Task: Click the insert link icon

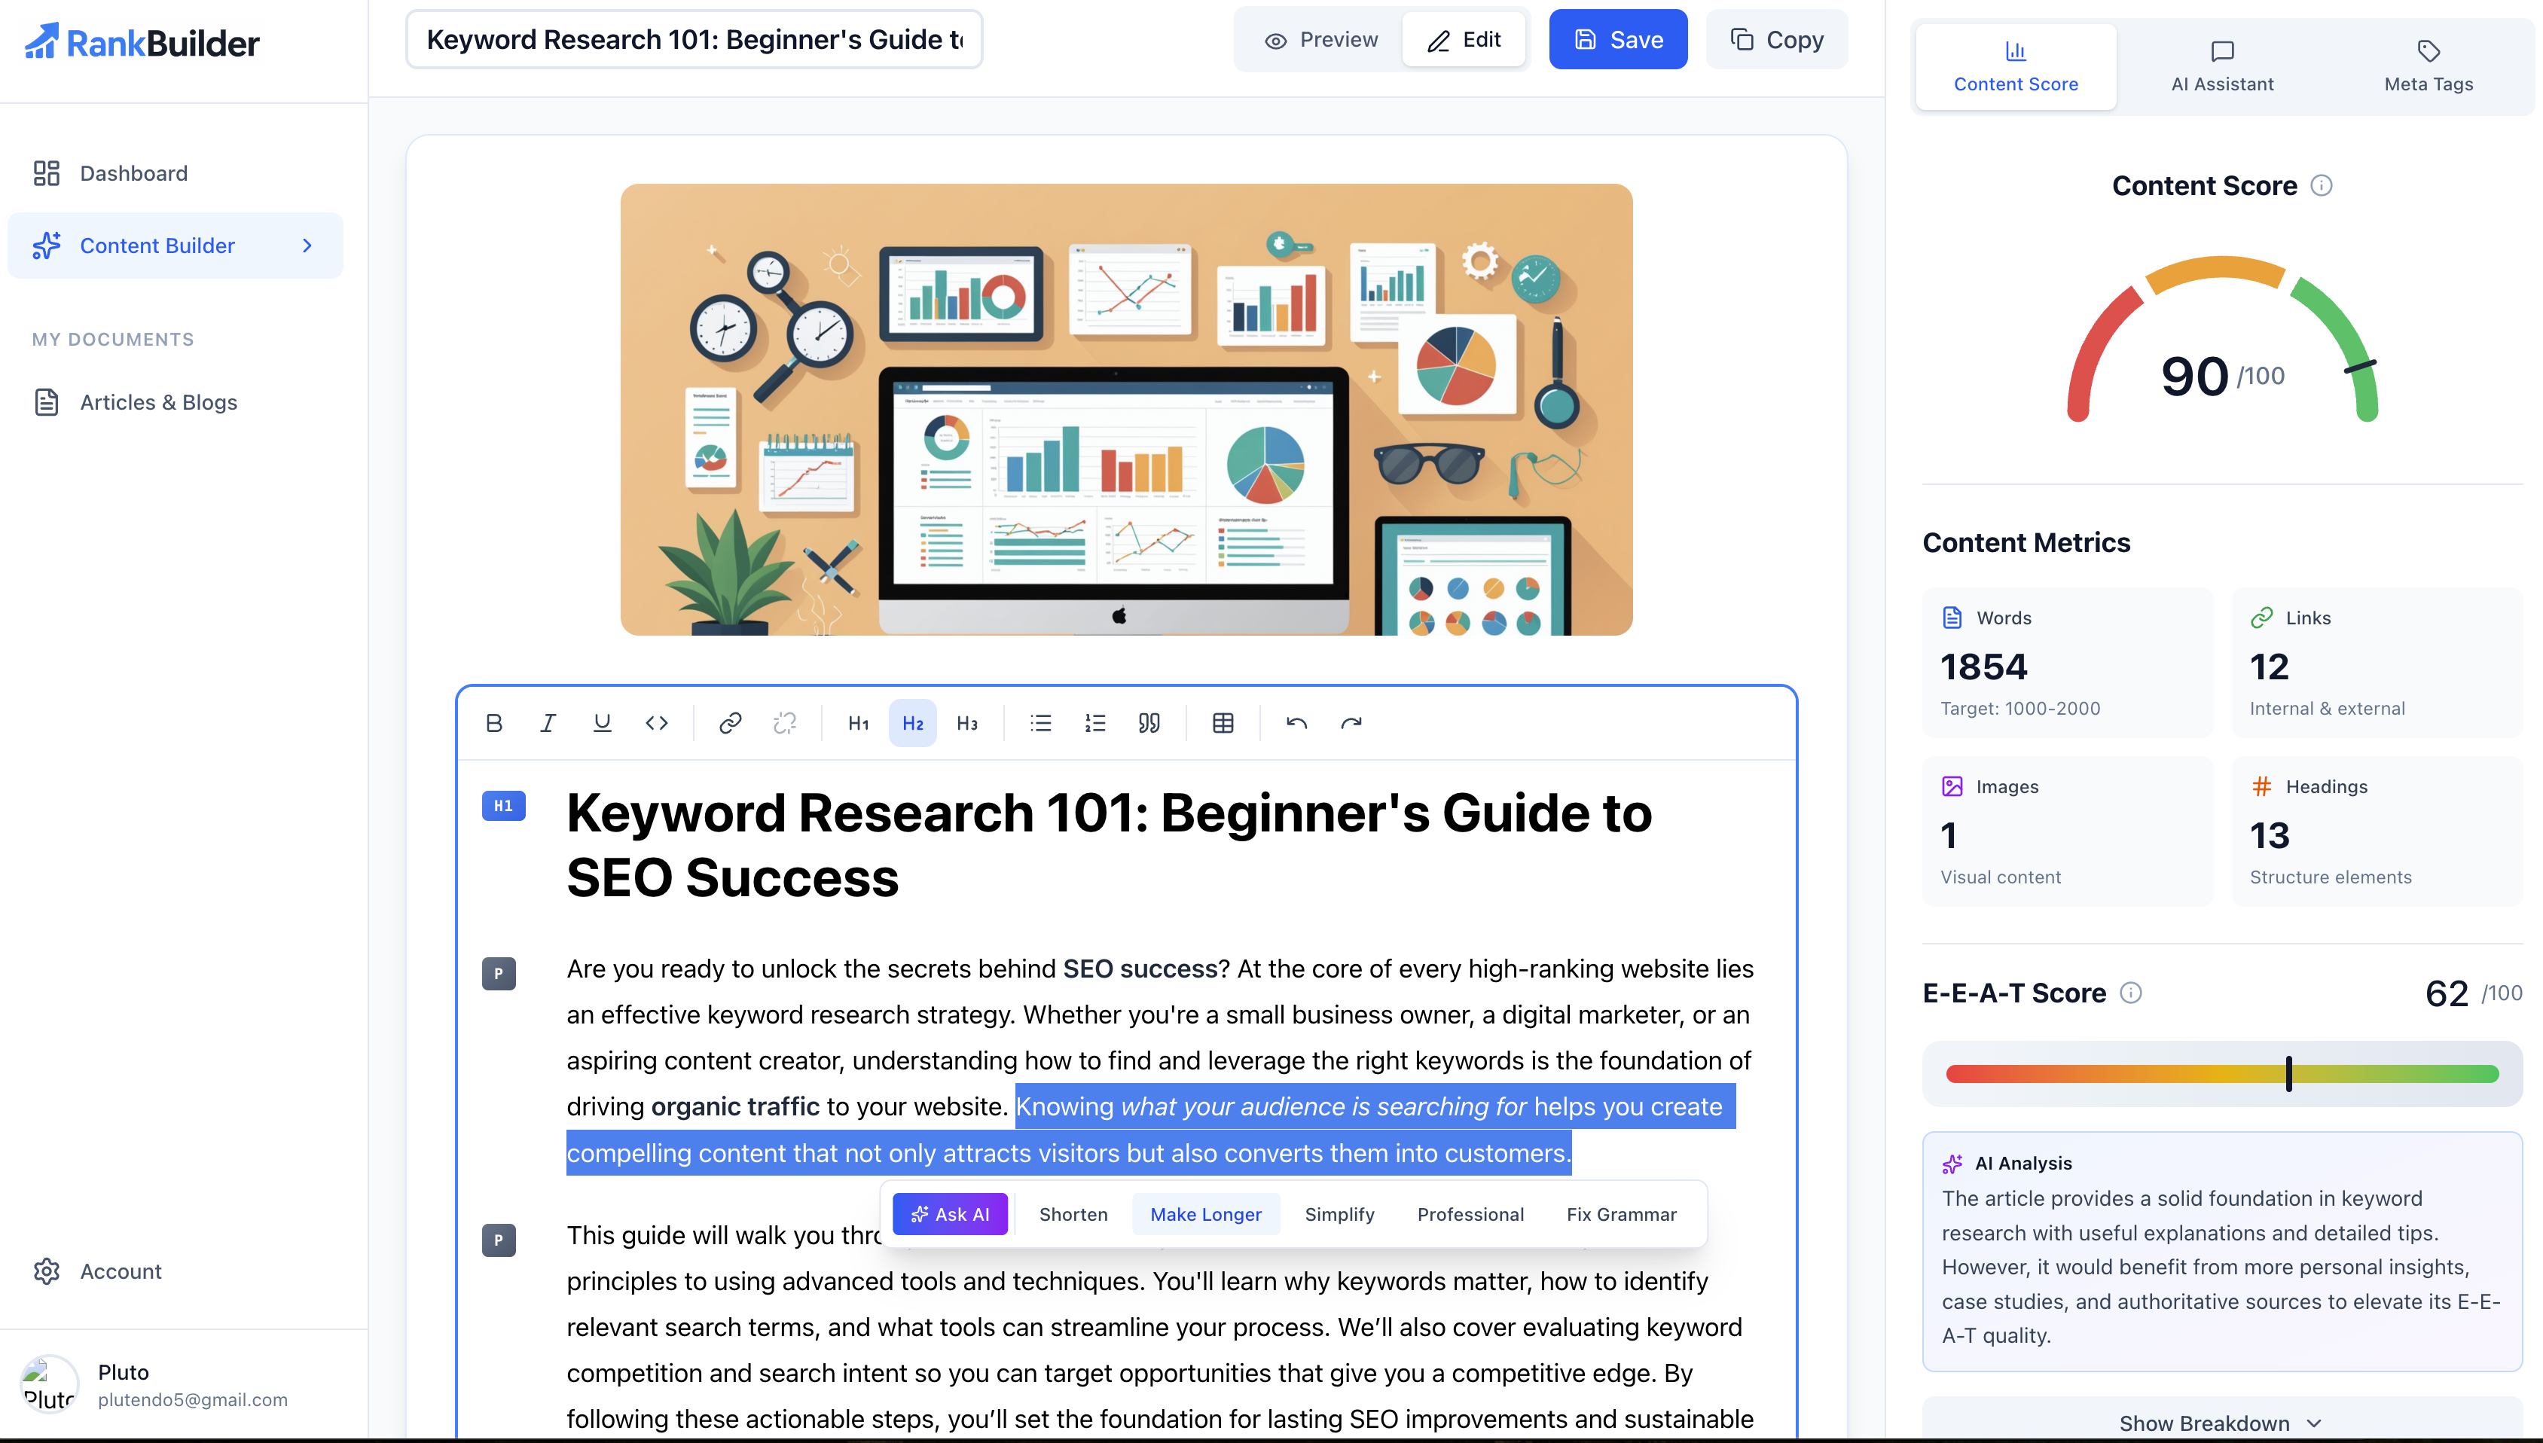Action: [731, 724]
